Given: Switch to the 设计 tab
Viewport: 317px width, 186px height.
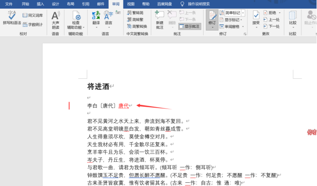Looking at the screenshot, I should pos(55,4).
